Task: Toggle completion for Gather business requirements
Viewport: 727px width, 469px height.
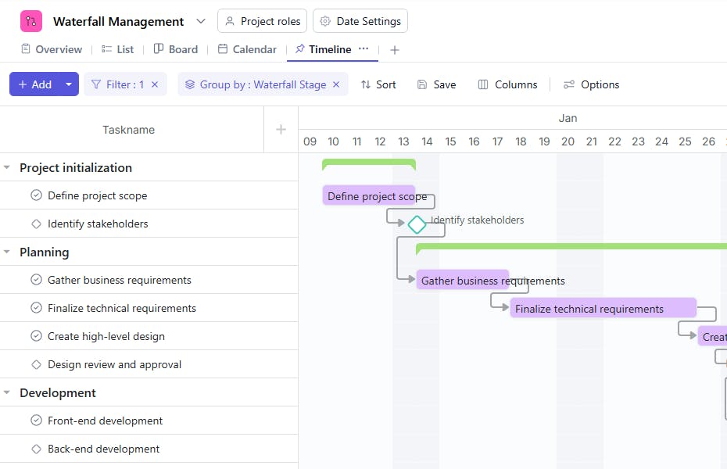Action: point(36,280)
